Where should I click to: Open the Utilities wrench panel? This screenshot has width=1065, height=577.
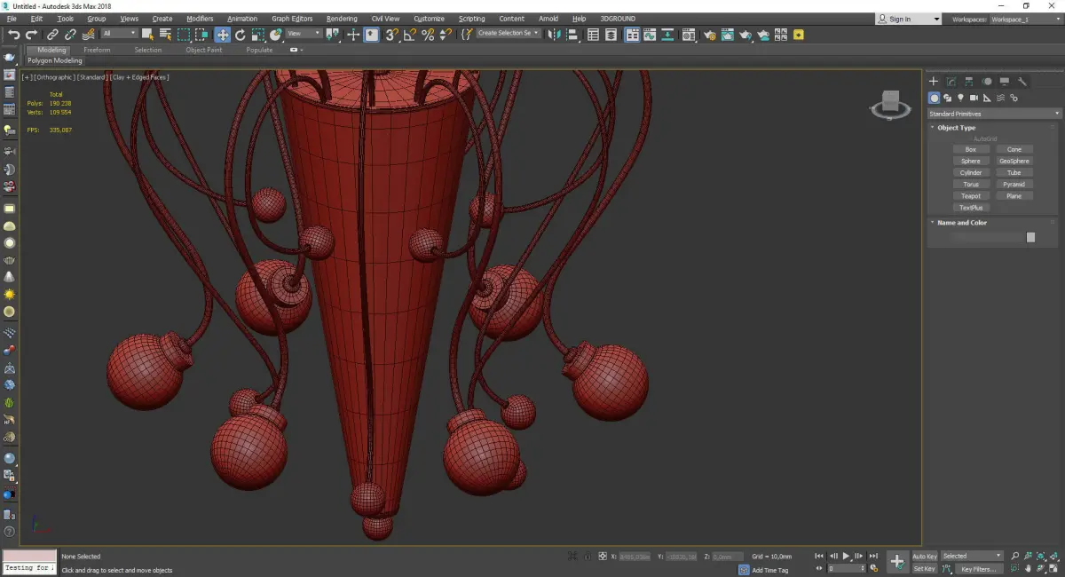pyautogui.click(x=1022, y=82)
